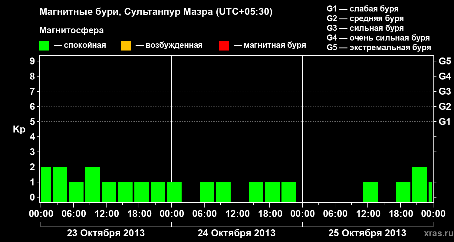Select the 'G3 — сильная буря' legend line
This screenshot has height=242, width=454.
point(365,28)
